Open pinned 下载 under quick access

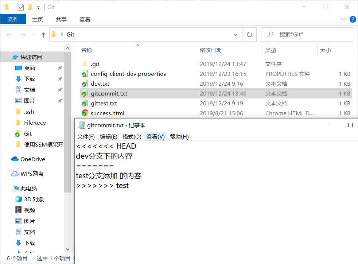[x=30, y=79]
